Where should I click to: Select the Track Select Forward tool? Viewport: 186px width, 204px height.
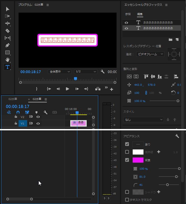coord(8,16)
